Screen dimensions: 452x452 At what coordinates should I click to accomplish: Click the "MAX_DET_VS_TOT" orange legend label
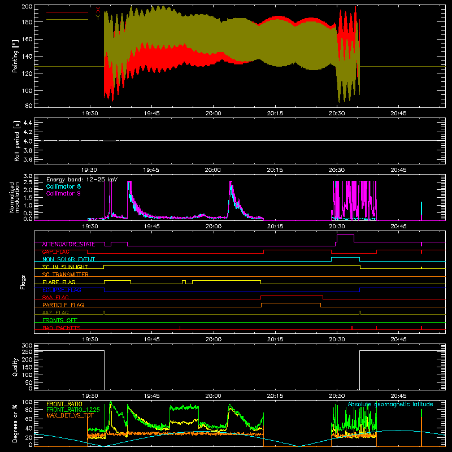click(x=69, y=415)
